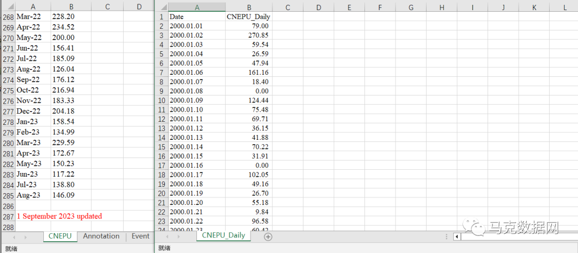Click cell 'Jan-23' in left window

tap(33, 122)
